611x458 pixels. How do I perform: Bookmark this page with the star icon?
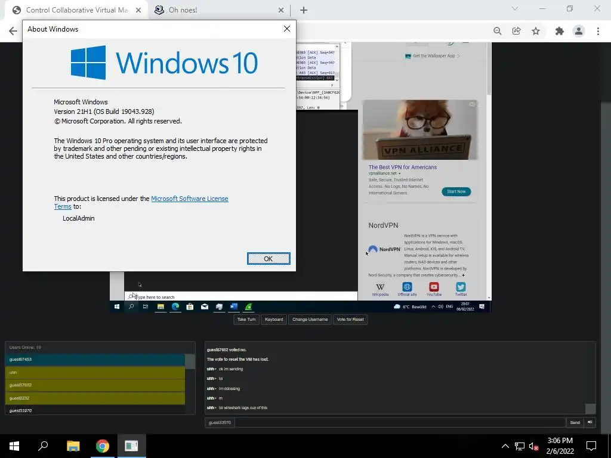click(x=536, y=31)
